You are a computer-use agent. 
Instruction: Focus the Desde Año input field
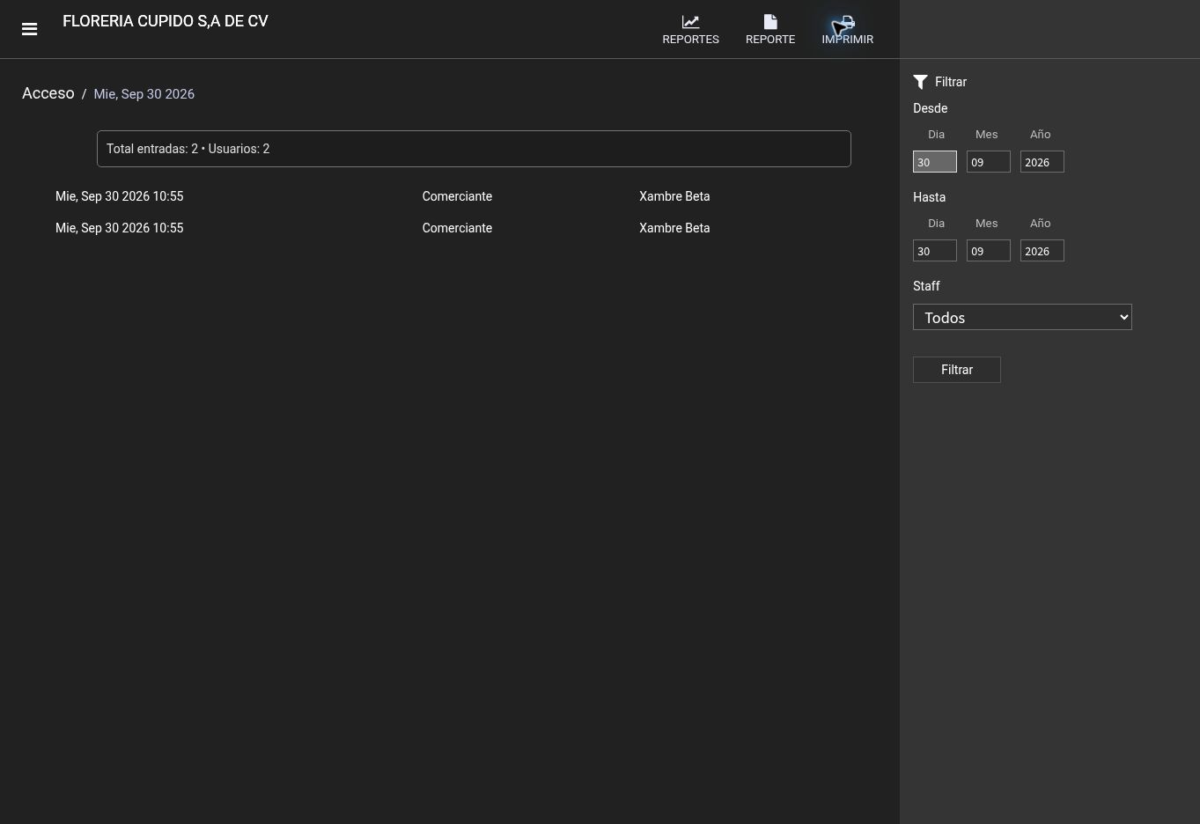click(1042, 162)
